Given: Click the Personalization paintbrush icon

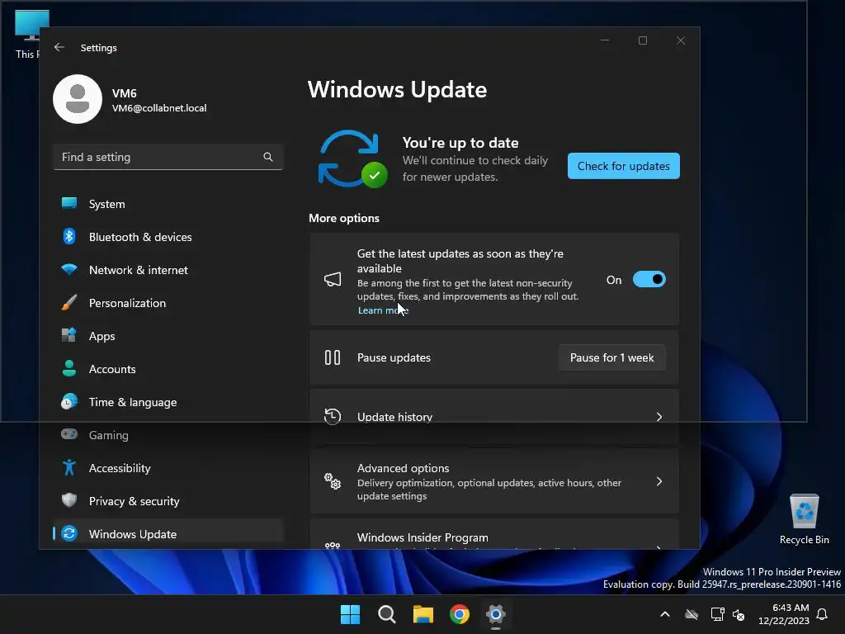Looking at the screenshot, I should pyautogui.click(x=69, y=302).
